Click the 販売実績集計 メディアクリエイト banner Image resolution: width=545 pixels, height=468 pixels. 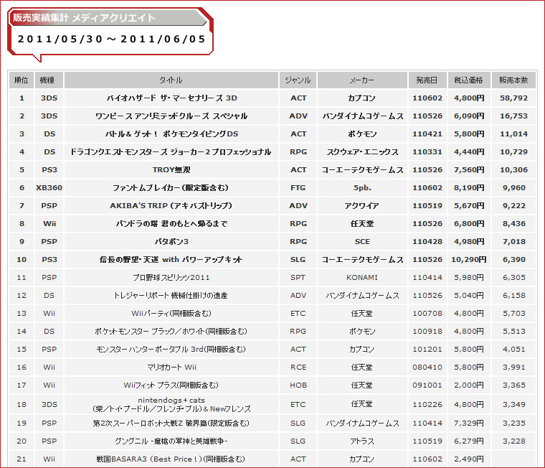108,18
